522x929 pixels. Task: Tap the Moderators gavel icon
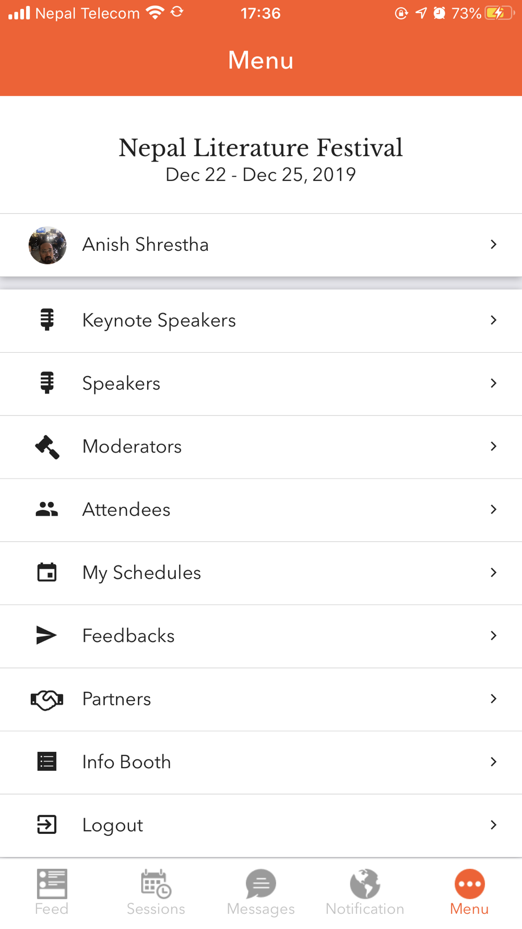point(47,447)
